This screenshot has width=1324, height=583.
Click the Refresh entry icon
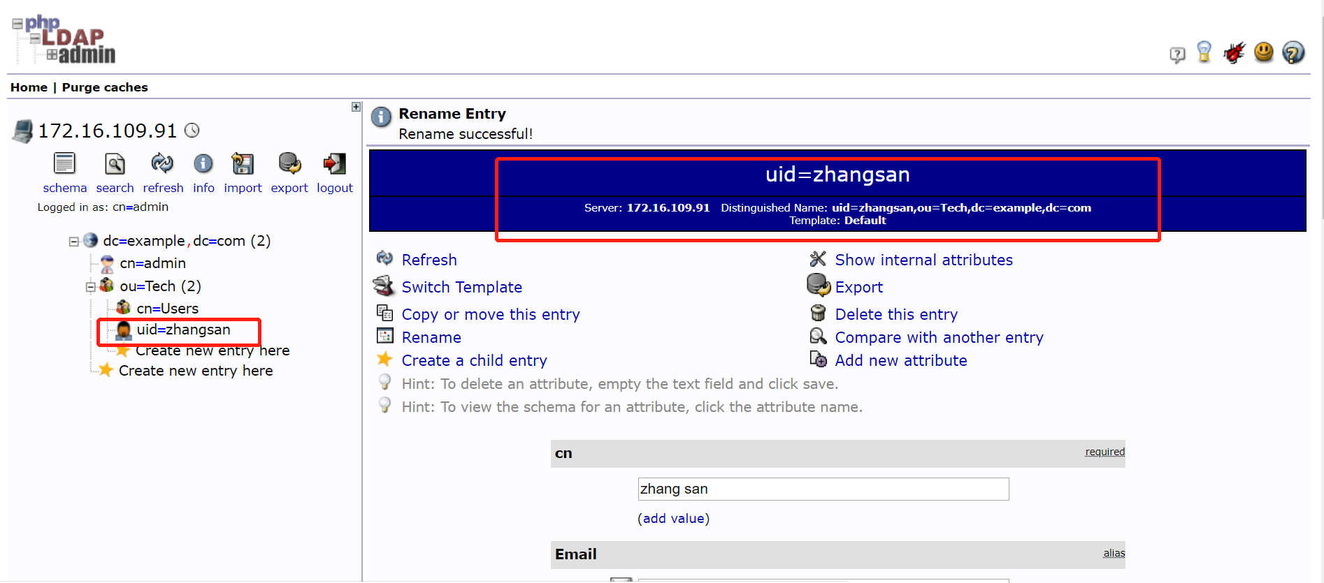tap(384, 258)
